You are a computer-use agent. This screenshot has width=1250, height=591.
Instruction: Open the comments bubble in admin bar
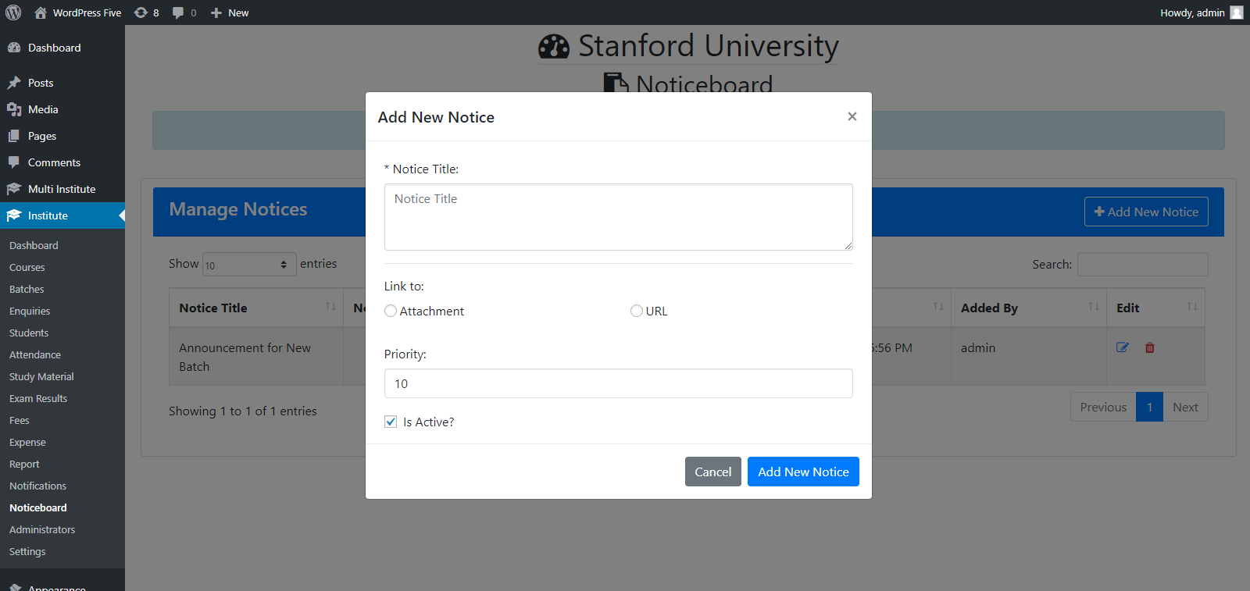tap(184, 12)
